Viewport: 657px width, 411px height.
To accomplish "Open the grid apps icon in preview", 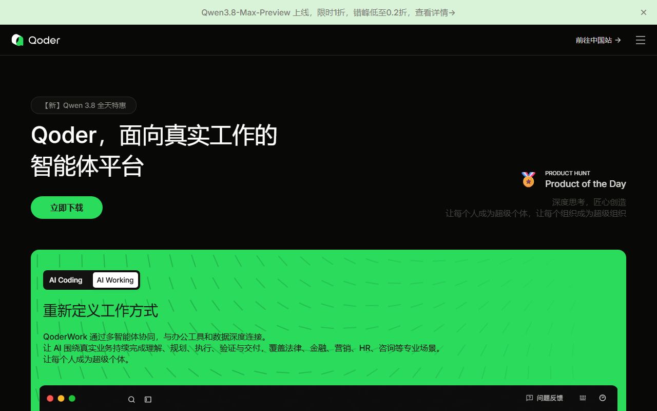I will click(583, 398).
